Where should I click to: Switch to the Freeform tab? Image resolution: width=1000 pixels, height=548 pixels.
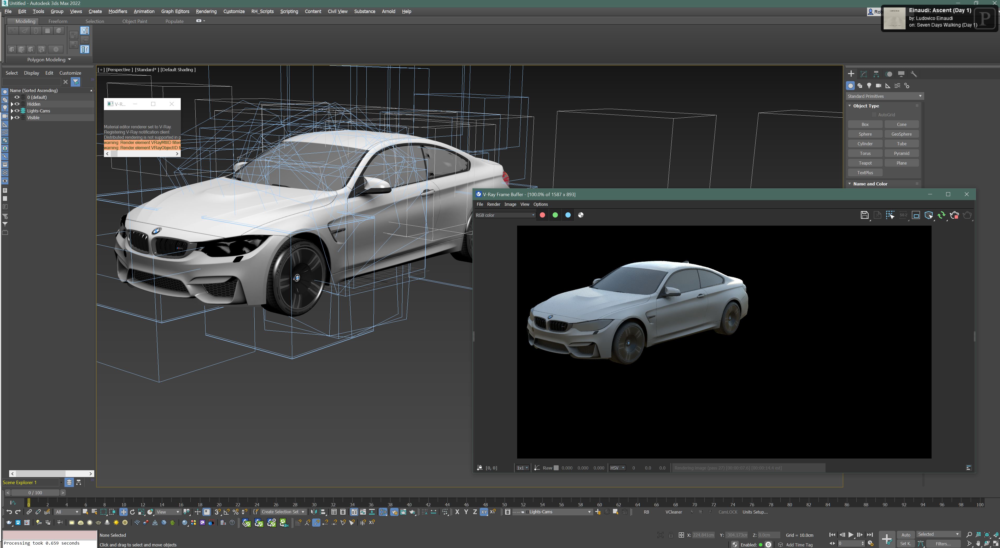[58, 21]
